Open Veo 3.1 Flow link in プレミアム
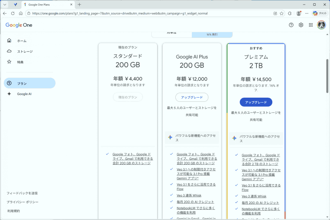Viewport: 330px width, 220px height. (261, 187)
